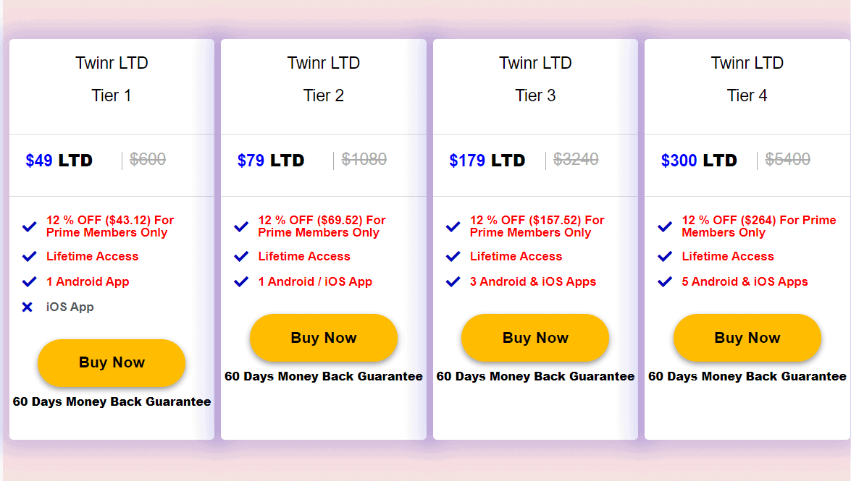The image size is (851, 481).
Task: Click the checkmark beside Tier 1 Prime Members discount
Action: pyautogui.click(x=29, y=226)
